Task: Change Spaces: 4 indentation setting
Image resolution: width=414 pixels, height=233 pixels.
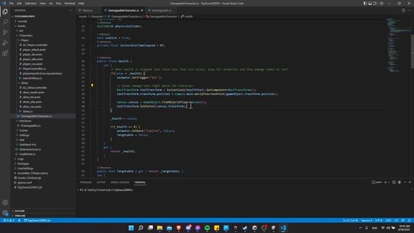Action: (x=367, y=220)
